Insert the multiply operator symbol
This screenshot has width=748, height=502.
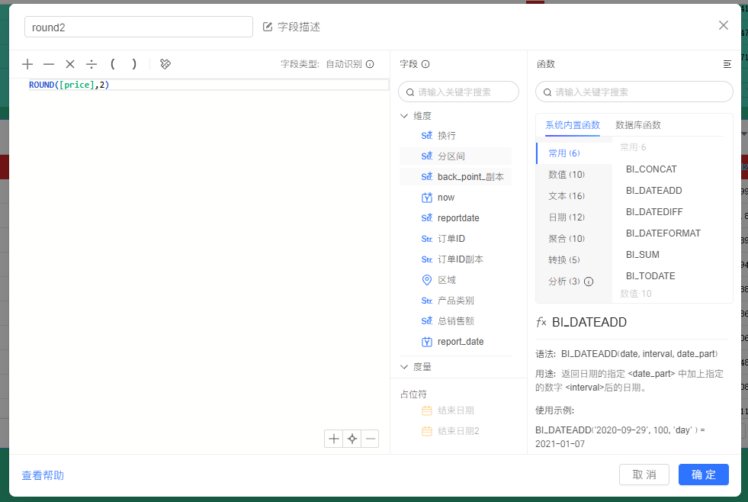coord(70,64)
